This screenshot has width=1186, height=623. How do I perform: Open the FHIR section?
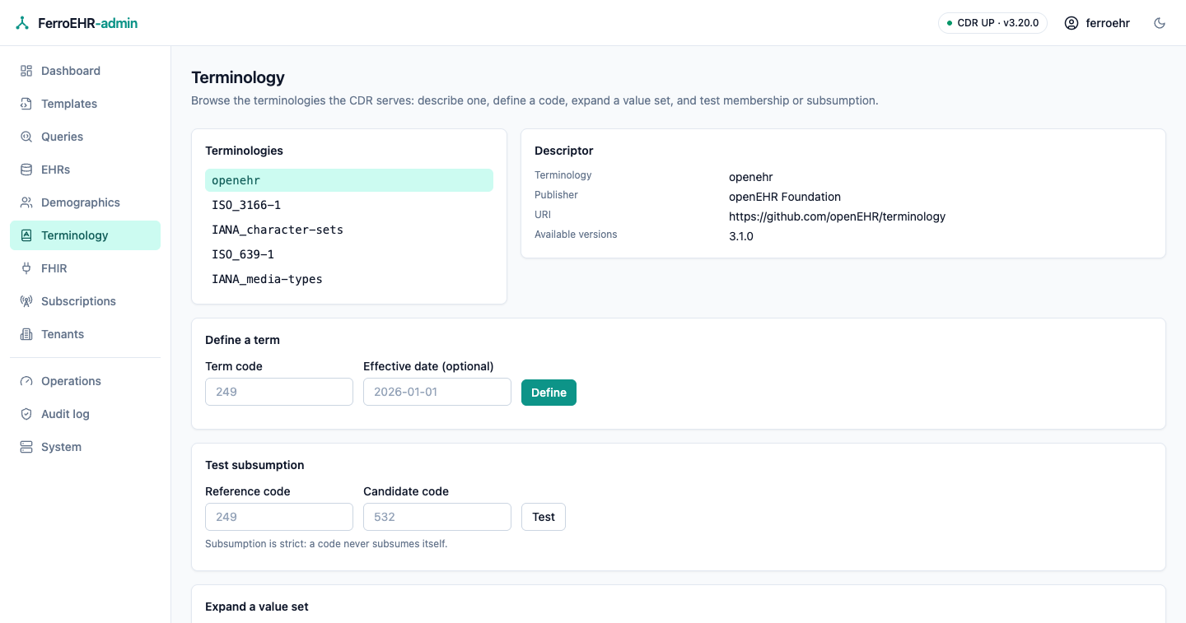pyautogui.click(x=85, y=268)
